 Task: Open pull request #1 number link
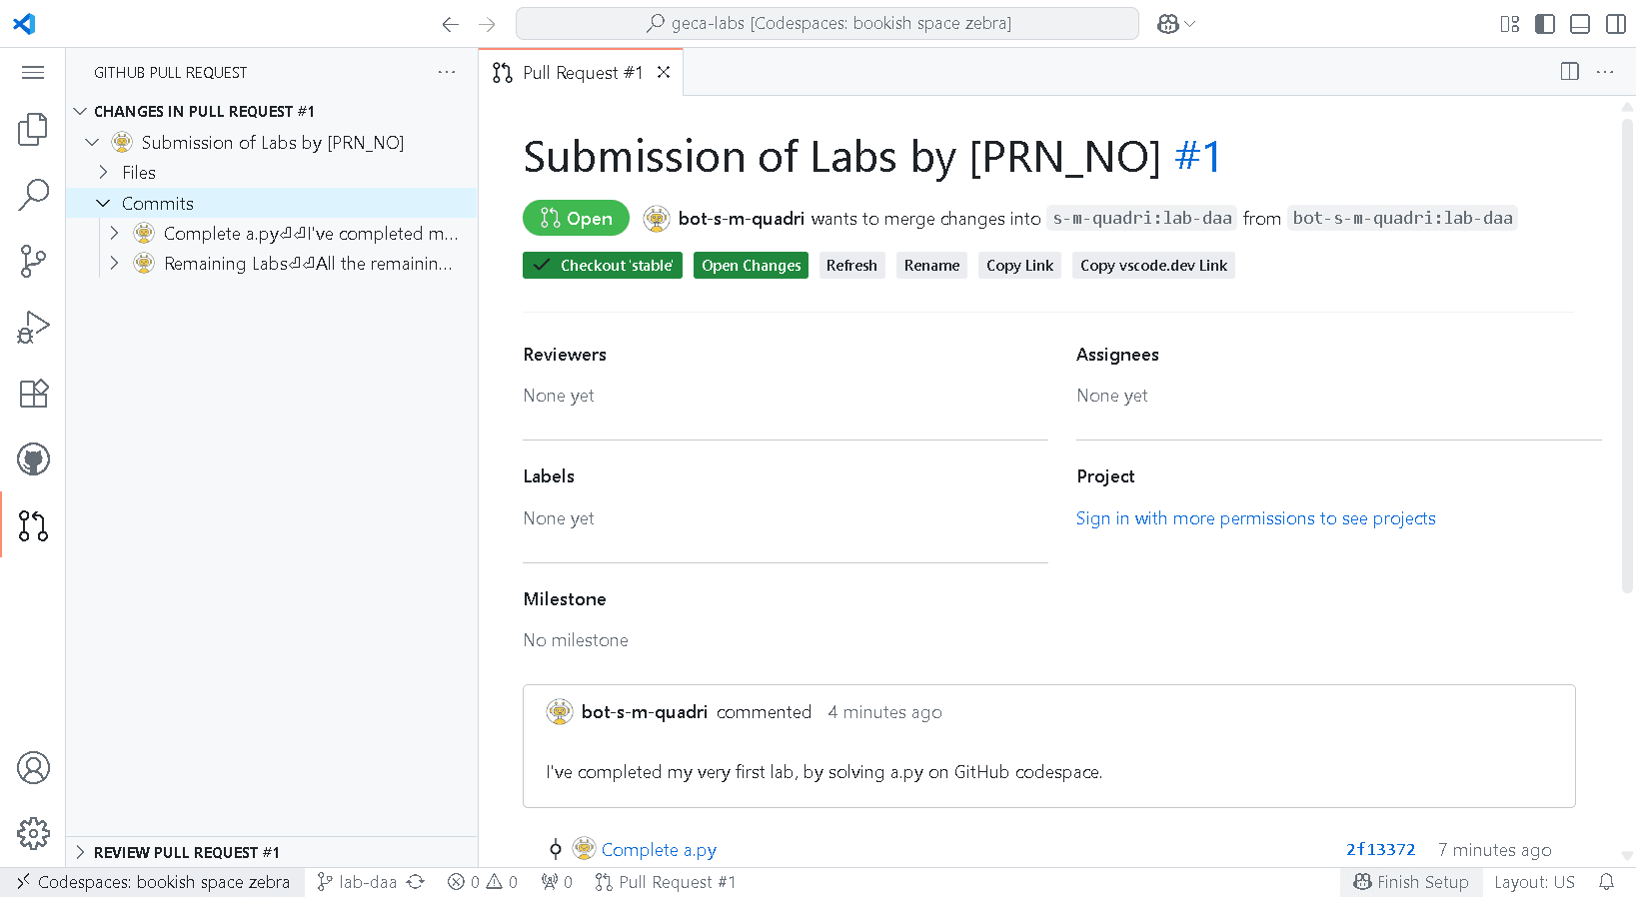1197,157
